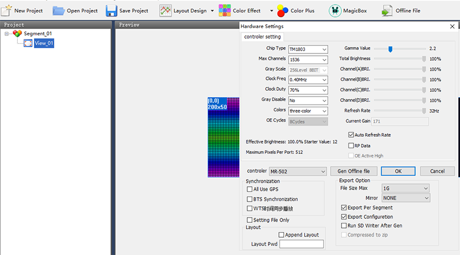Select the View_01 frame icon

pos(28,44)
